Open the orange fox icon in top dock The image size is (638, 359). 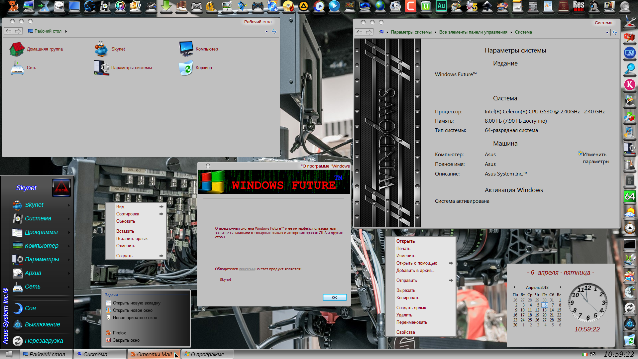coord(13,6)
